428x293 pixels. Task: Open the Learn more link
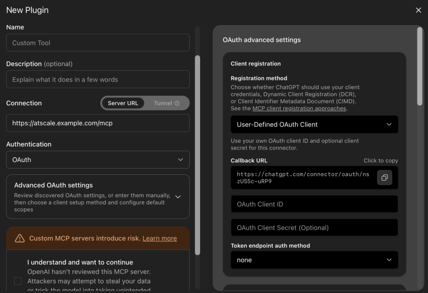click(160, 238)
